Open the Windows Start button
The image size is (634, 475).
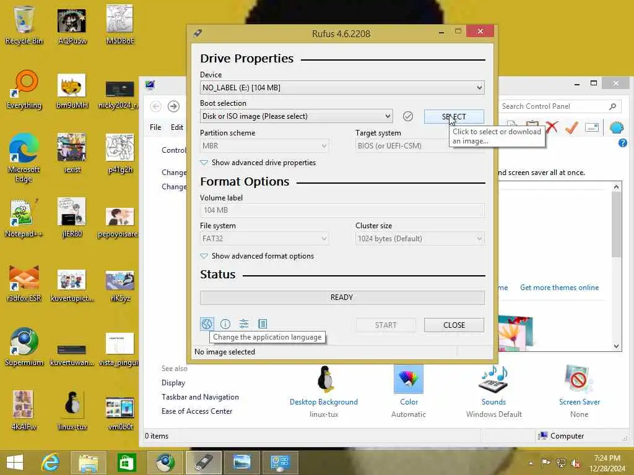15,463
